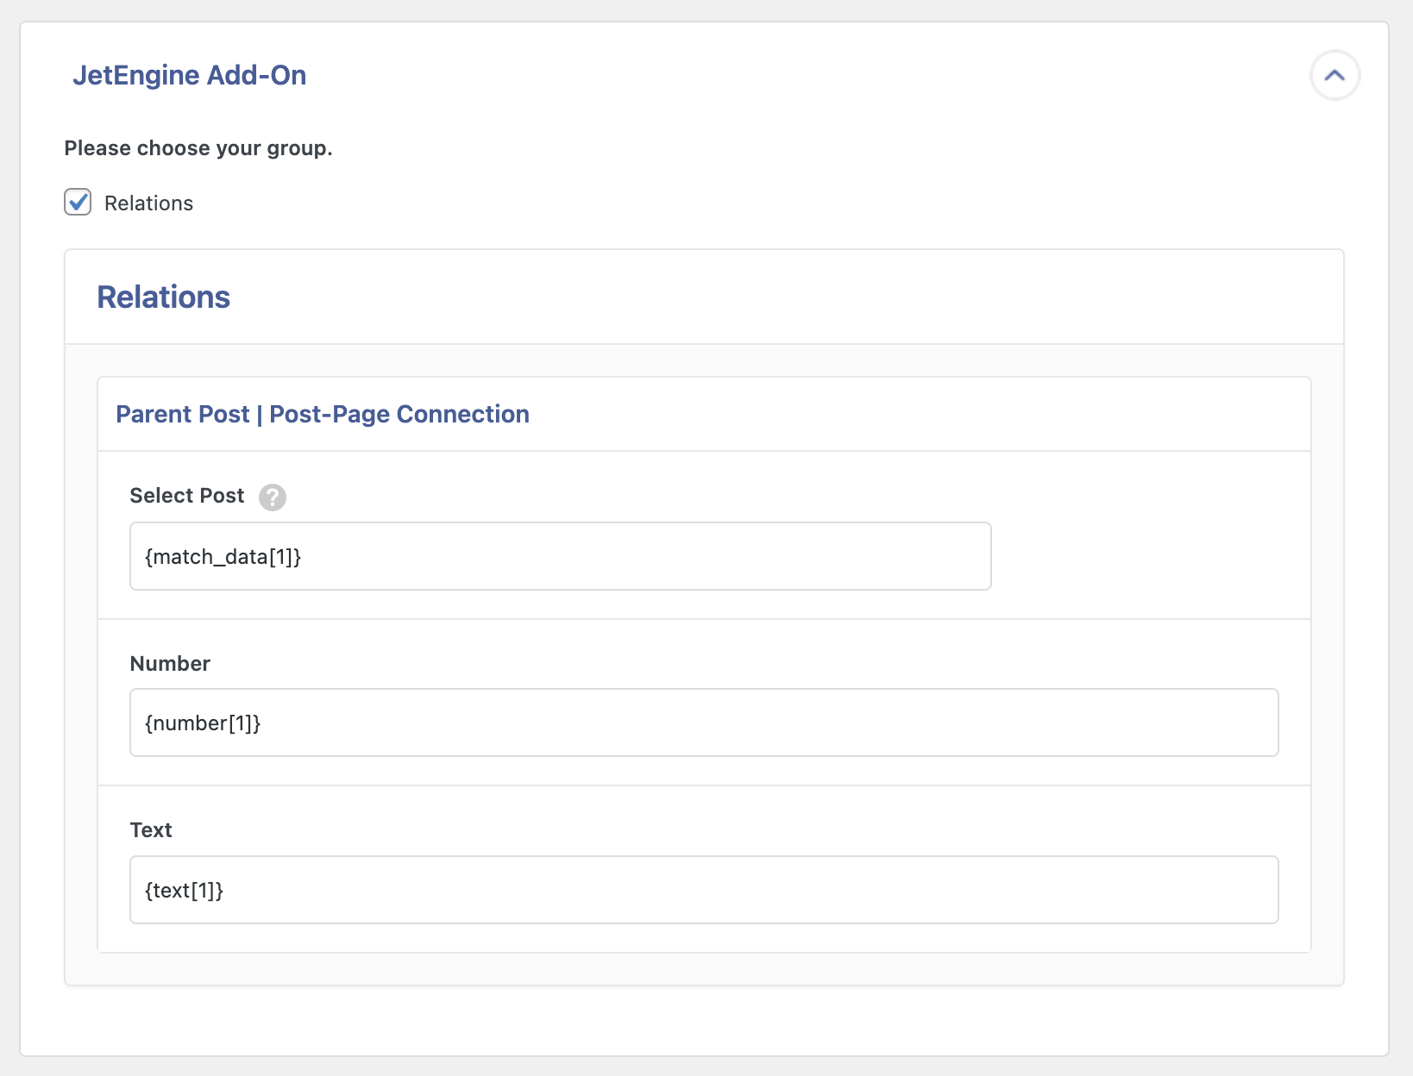Screen dimensions: 1413x1076
Task: Click the large Relations section heading
Action: (163, 297)
